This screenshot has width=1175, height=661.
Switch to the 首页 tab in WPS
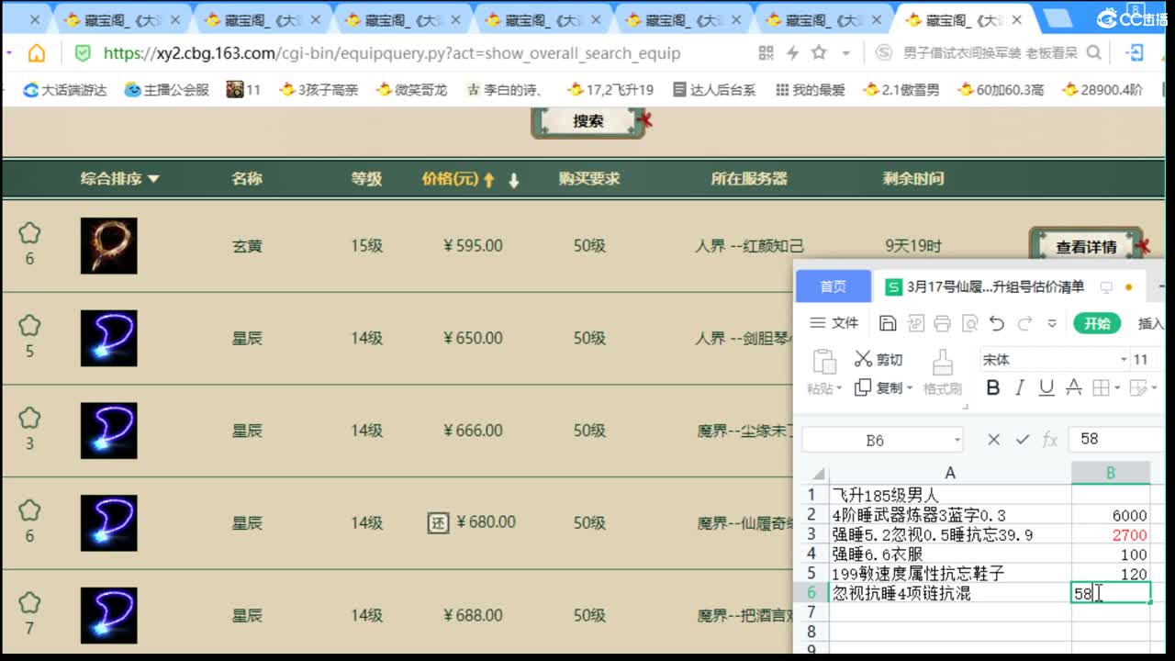pyautogui.click(x=833, y=286)
